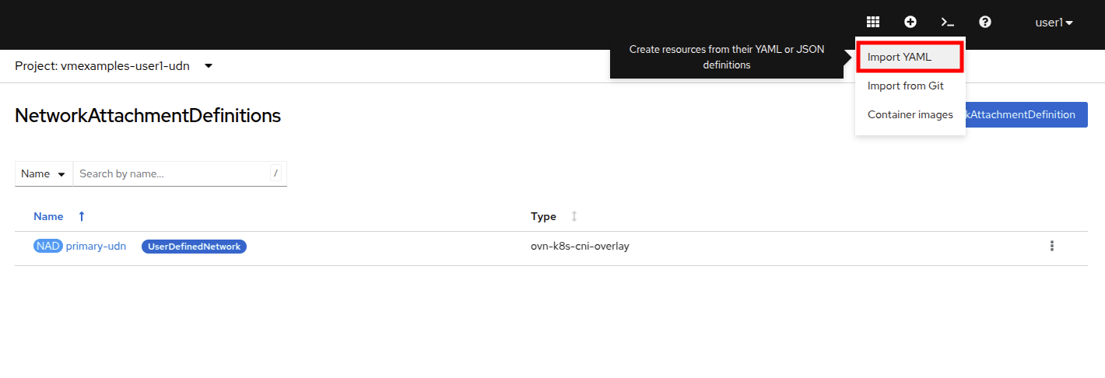Open the application launcher grid icon
This screenshot has width=1105, height=378.
(873, 23)
